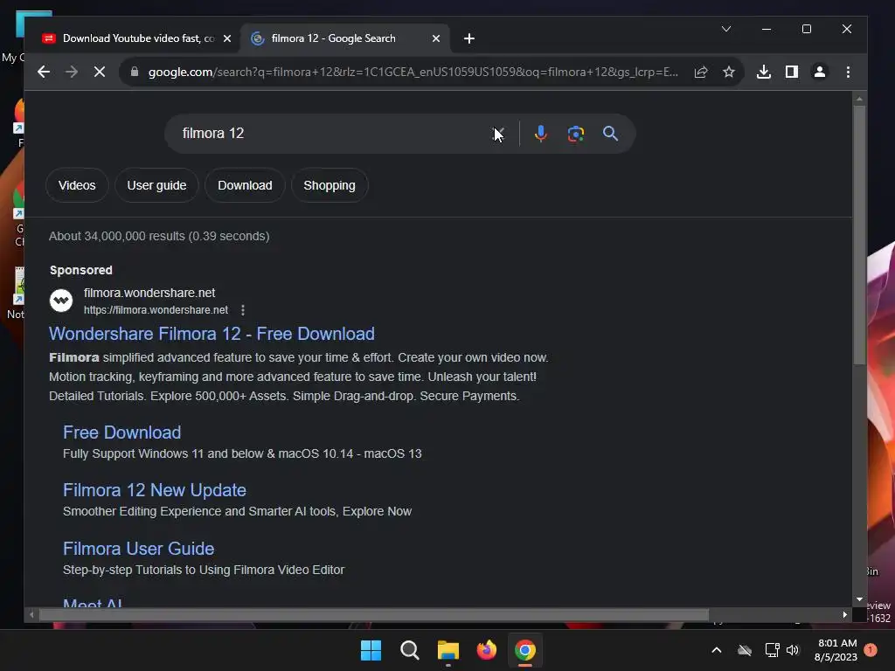Click scroll up arrow on page
895x671 pixels.
[x=859, y=99]
